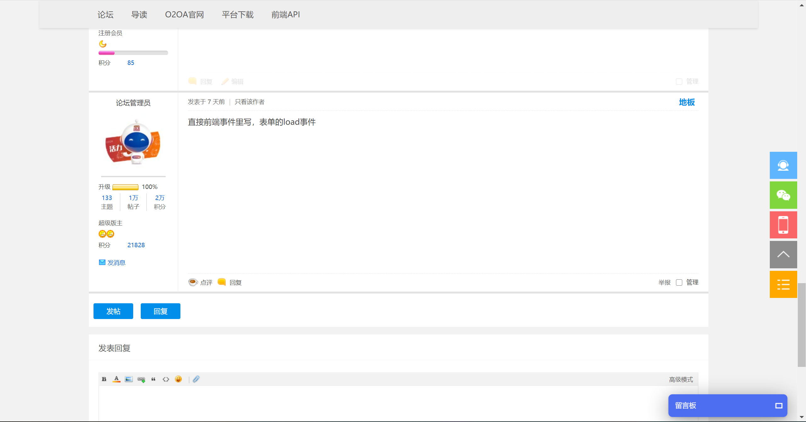Click the insert link icon in editor

[x=141, y=379]
